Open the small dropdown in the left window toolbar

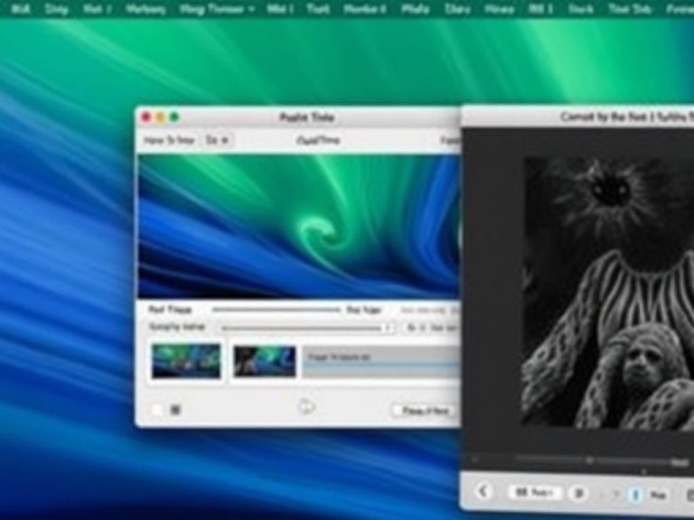(x=218, y=140)
